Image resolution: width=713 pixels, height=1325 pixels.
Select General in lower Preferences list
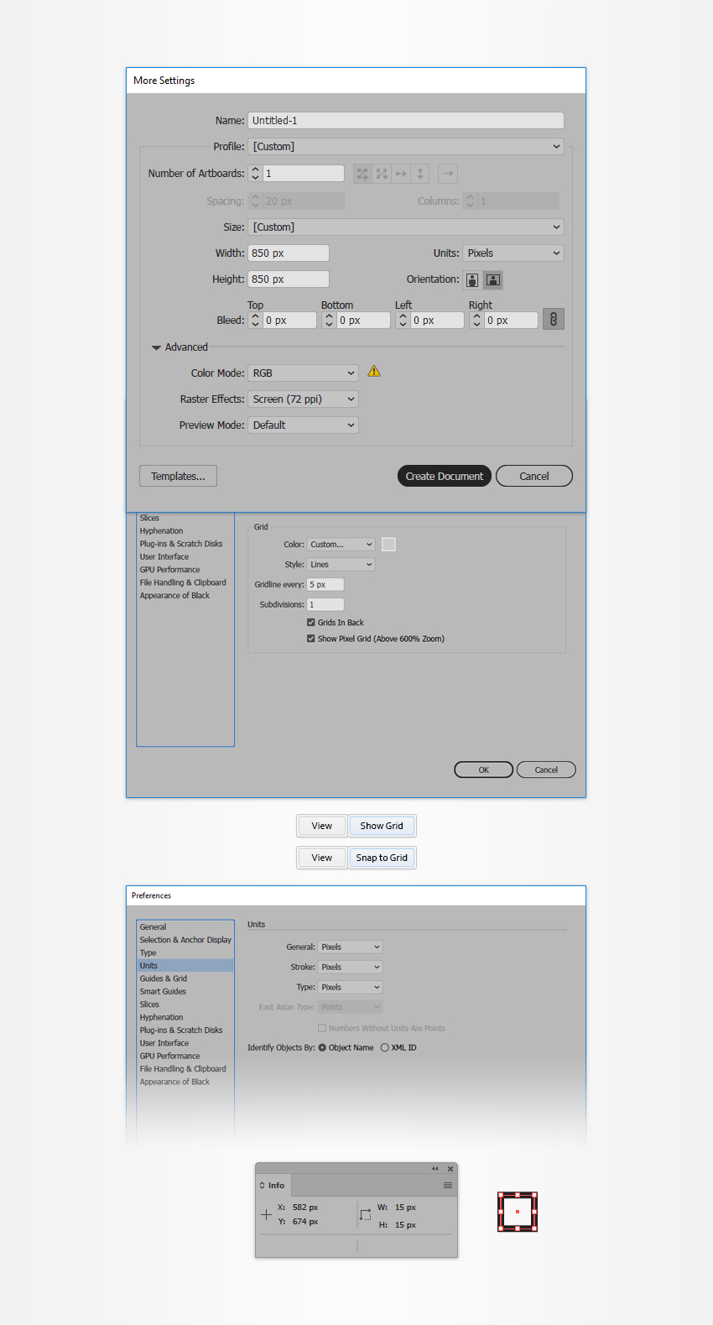point(185,927)
